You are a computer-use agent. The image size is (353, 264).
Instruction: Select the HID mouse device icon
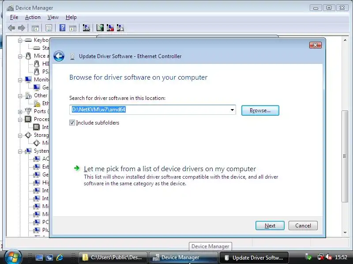[x=37, y=64]
